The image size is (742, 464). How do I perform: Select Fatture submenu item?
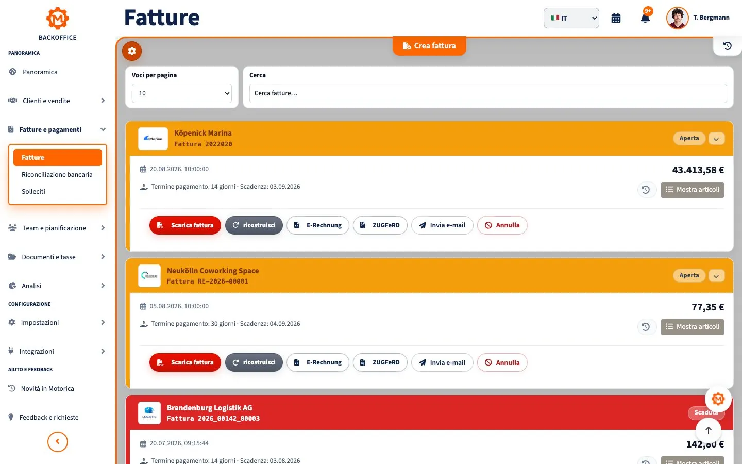(58, 158)
